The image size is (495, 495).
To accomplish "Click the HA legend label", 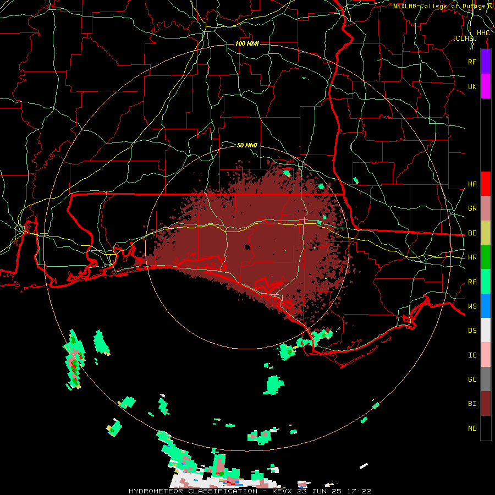I will (x=472, y=184).
